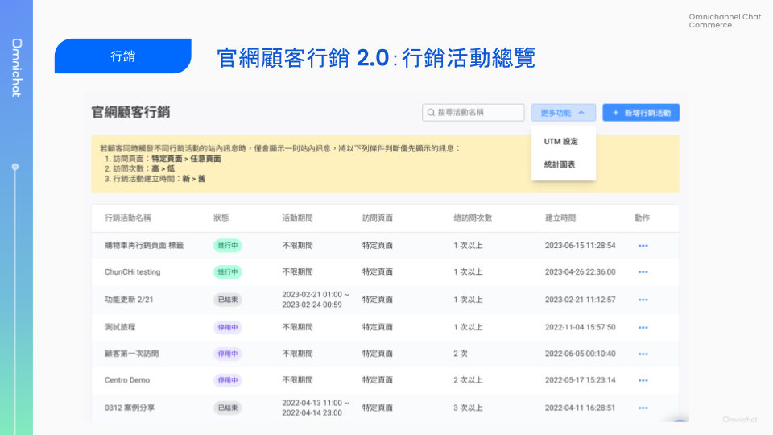Click 停用中 status badge for 測試旅程
This screenshot has height=435, width=773.
(x=228, y=328)
